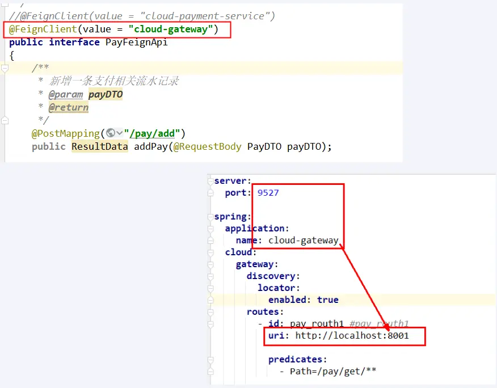The image size is (497, 388).
Task: Click the PayFeignApi interface name
Action: coord(136,43)
